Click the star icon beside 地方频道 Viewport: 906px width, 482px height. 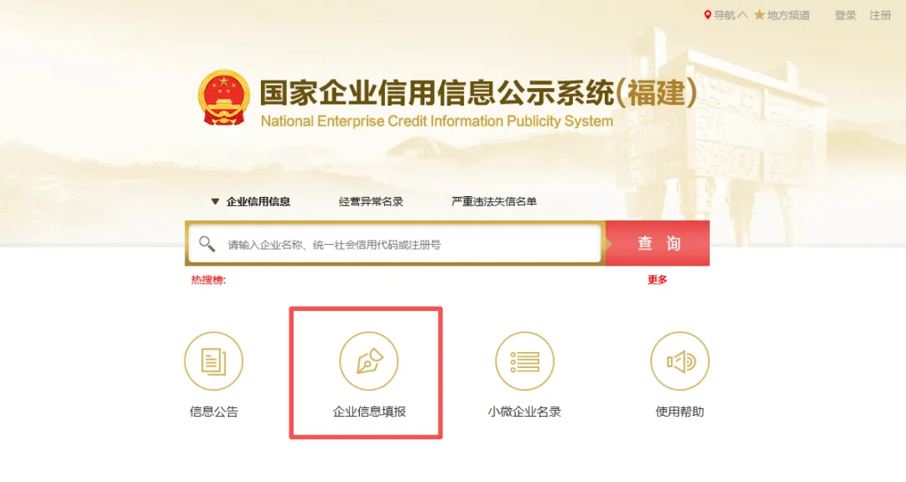(x=759, y=15)
